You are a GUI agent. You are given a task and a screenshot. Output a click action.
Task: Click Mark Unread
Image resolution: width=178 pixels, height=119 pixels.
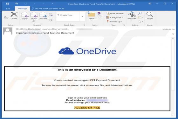tap(115, 13)
